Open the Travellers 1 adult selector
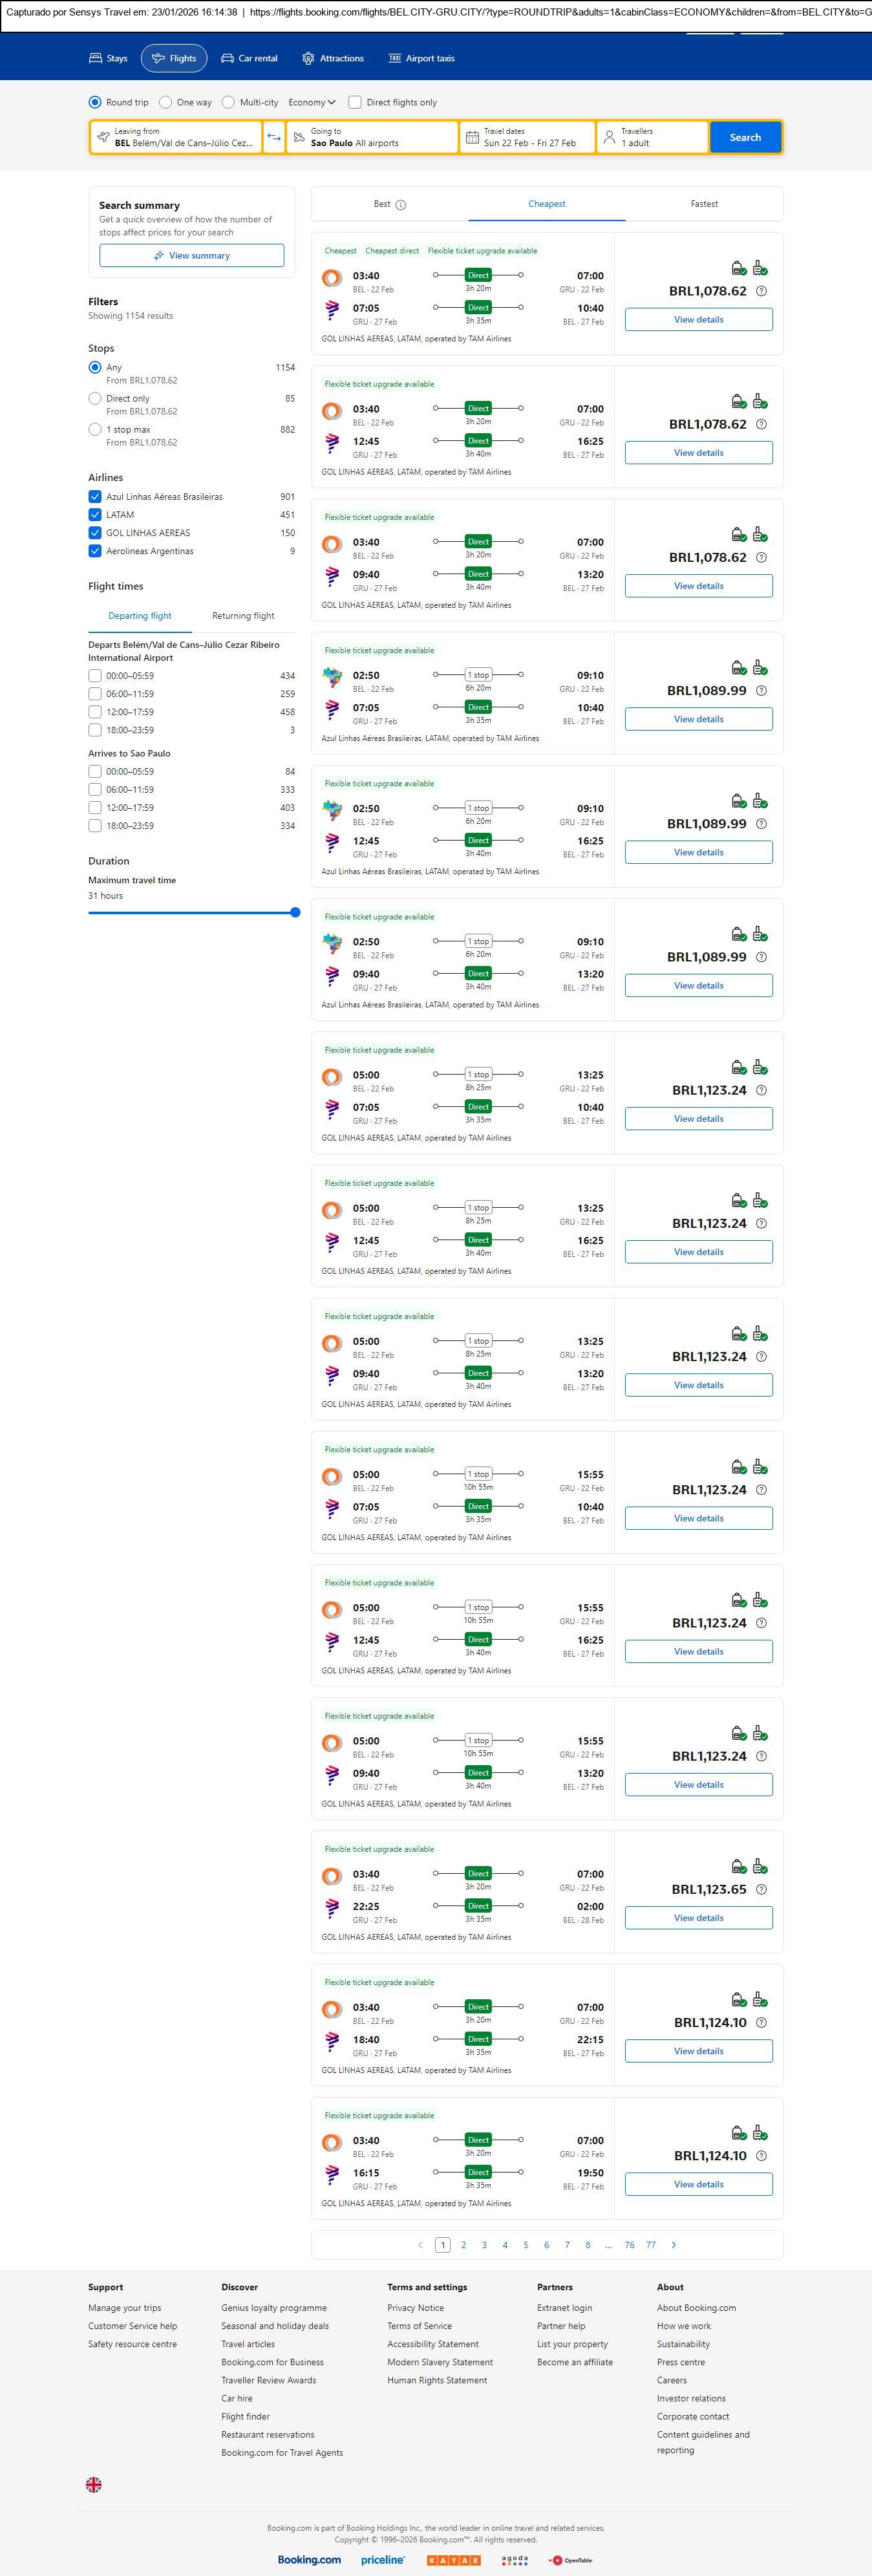 pos(652,137)
